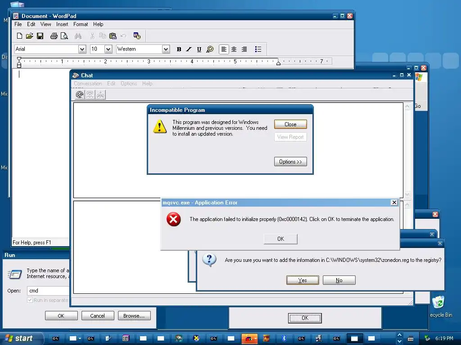Open WordPad Insert menu
This screenshot has height=345, width=461.
tap(62, 24)
